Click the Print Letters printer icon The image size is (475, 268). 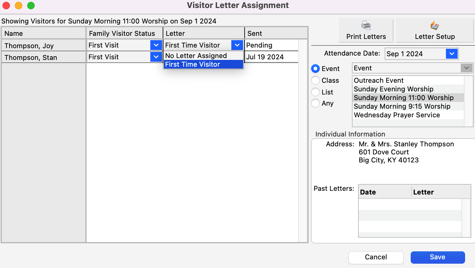(x=366, y=26)
